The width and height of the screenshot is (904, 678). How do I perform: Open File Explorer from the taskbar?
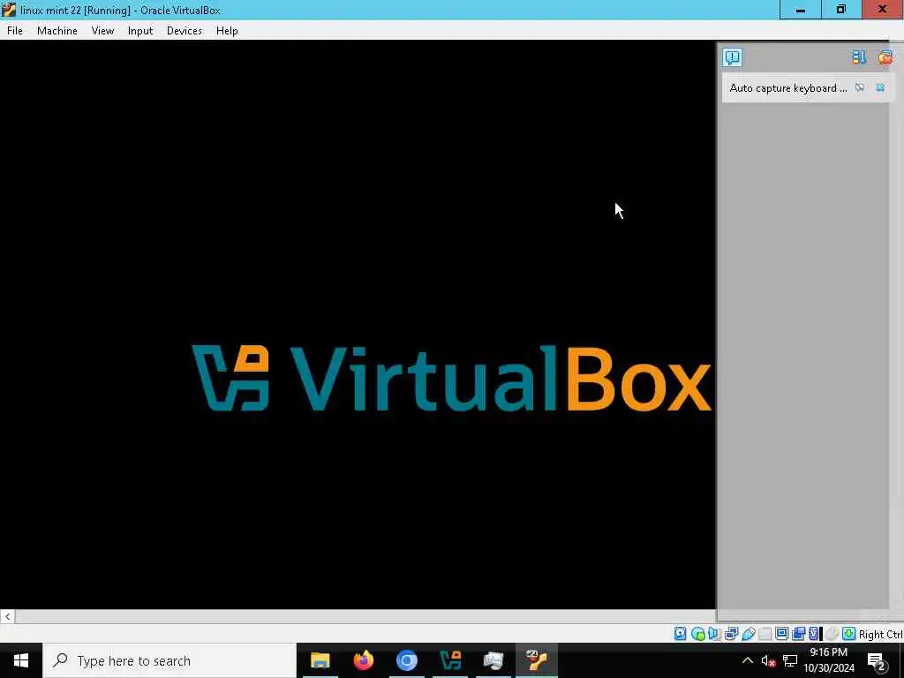(x=320, y=660)
